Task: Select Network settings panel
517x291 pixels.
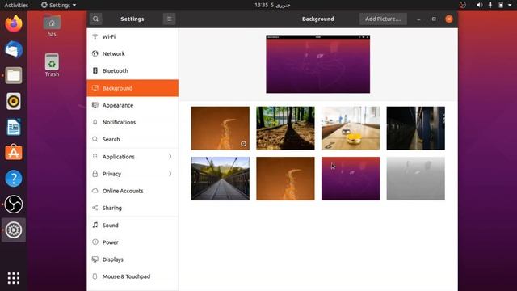Action: tap(132, 53)
